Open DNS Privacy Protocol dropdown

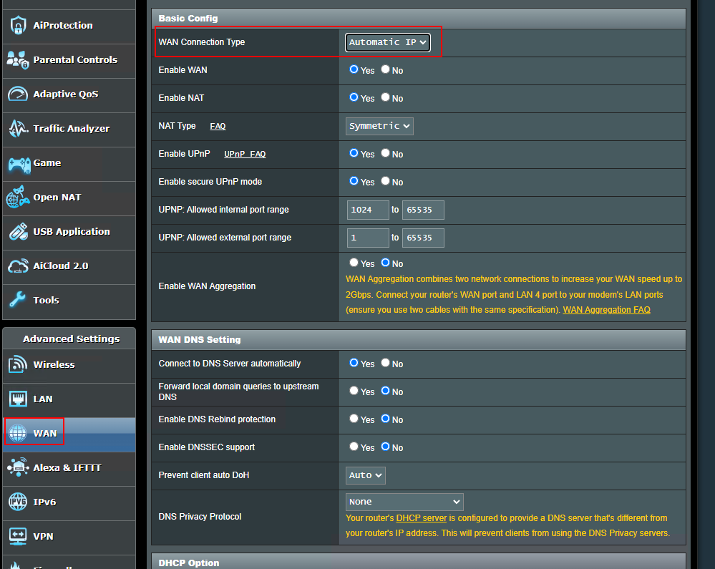point(404,502)
